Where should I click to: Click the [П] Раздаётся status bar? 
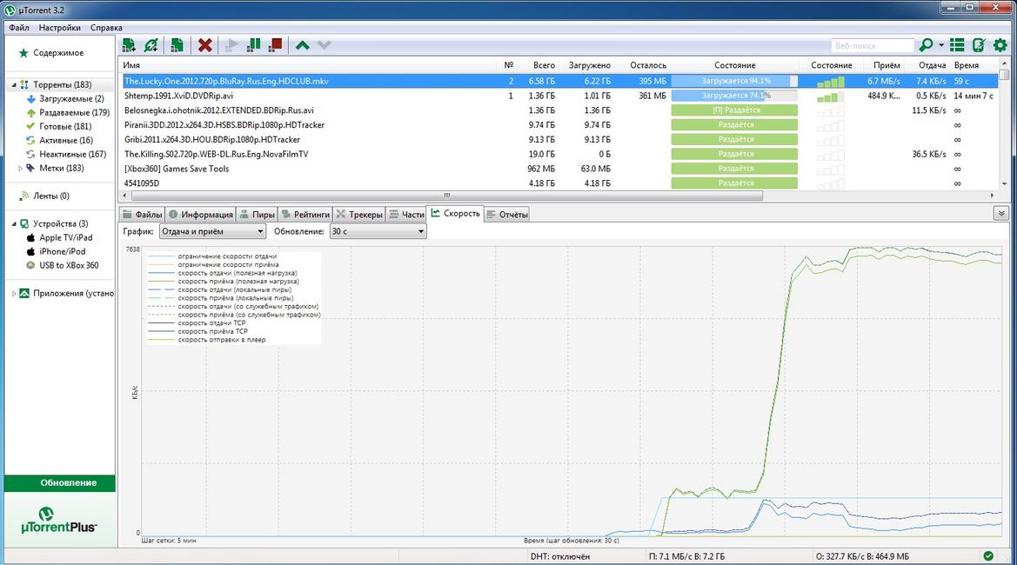click(734, 110)
